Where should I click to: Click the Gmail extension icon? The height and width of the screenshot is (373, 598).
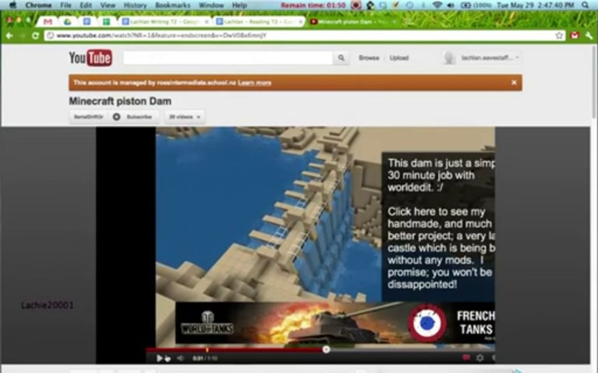coord(574,35)
